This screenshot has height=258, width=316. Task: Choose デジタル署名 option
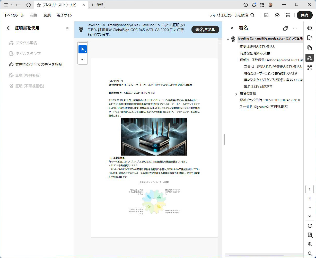[x=23, y=43]
